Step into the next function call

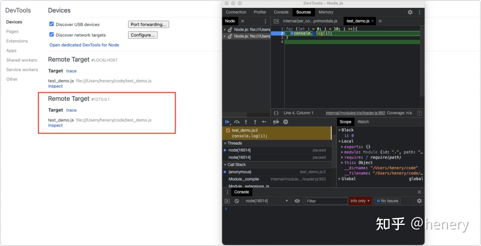point(246,122)
